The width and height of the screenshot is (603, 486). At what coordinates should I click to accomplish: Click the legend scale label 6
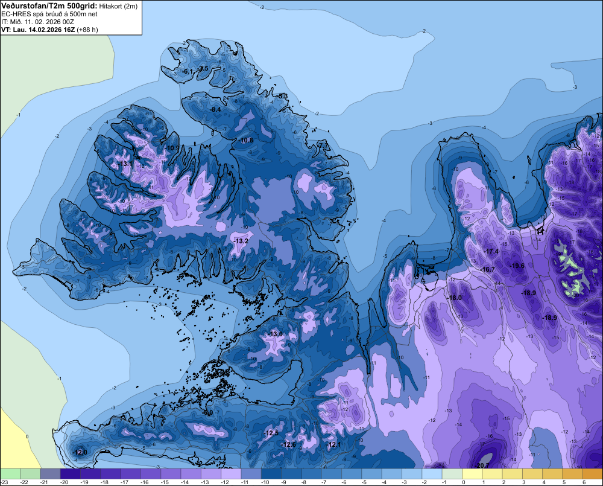coord(584,482)
